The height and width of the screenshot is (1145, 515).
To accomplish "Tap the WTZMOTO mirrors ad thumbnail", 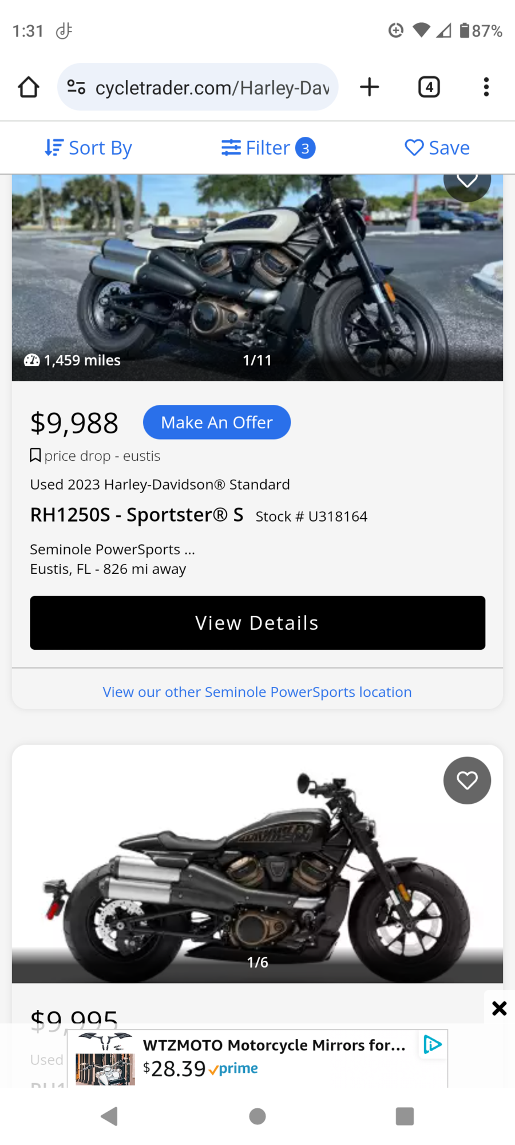I will (105, 1059).
